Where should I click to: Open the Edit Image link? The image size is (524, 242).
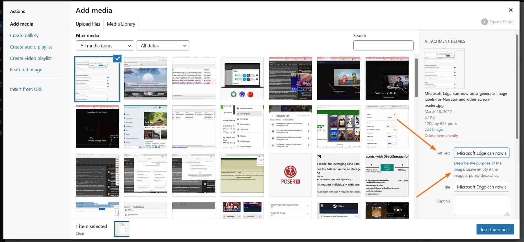434,129
